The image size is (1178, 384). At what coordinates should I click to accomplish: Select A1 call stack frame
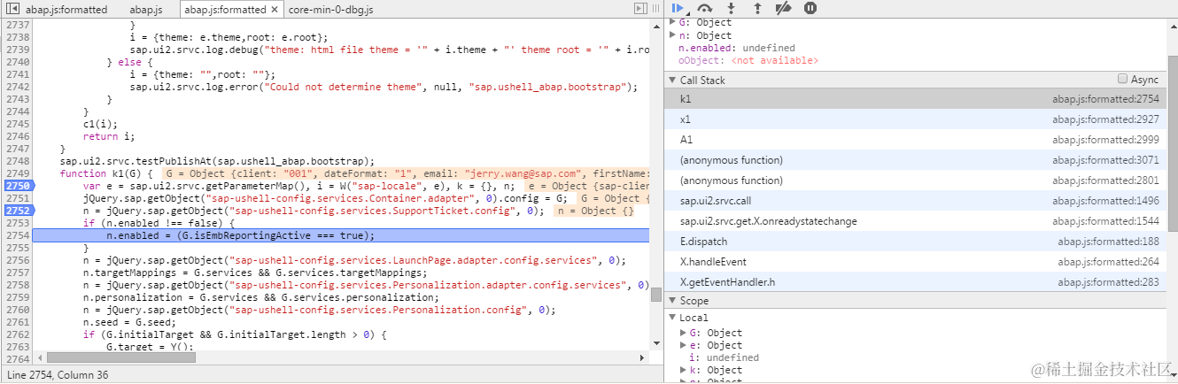point(916,140)
